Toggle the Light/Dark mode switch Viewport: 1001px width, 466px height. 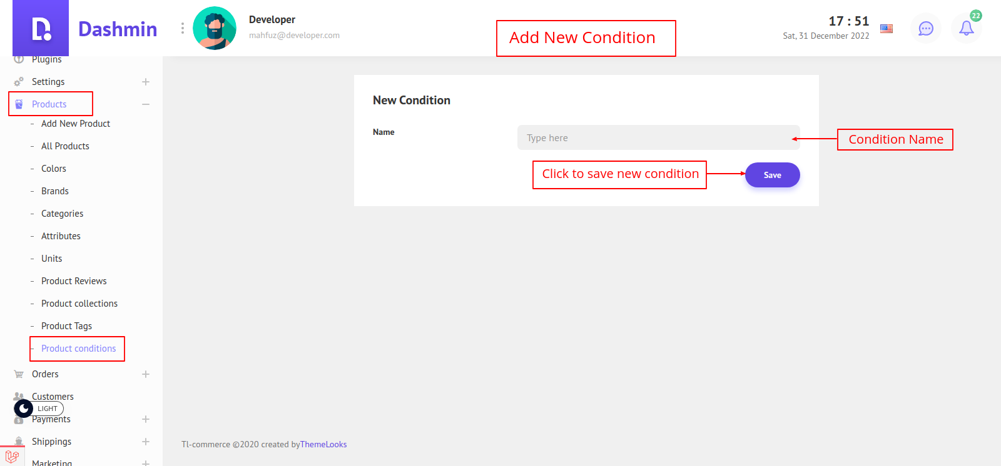(x=39, y=409)
